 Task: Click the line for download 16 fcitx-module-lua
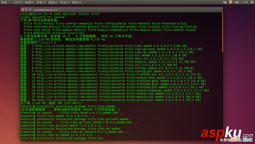tap(110, 94)
